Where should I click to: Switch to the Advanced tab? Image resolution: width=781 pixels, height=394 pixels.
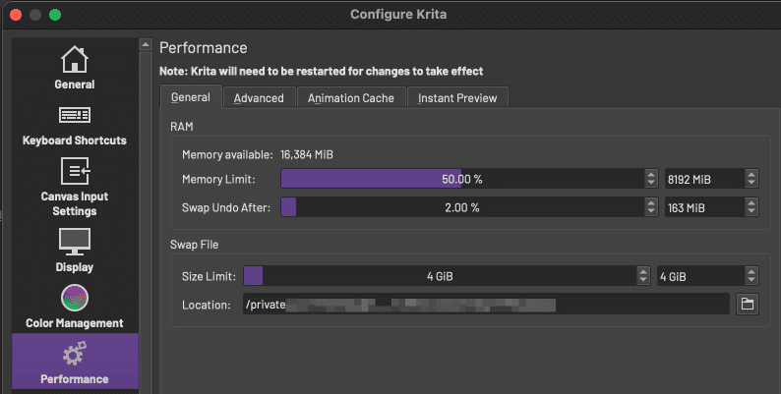[x=259, y=98]
